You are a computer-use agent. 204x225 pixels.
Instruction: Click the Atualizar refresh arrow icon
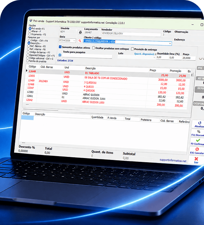(x=199, y=123)
